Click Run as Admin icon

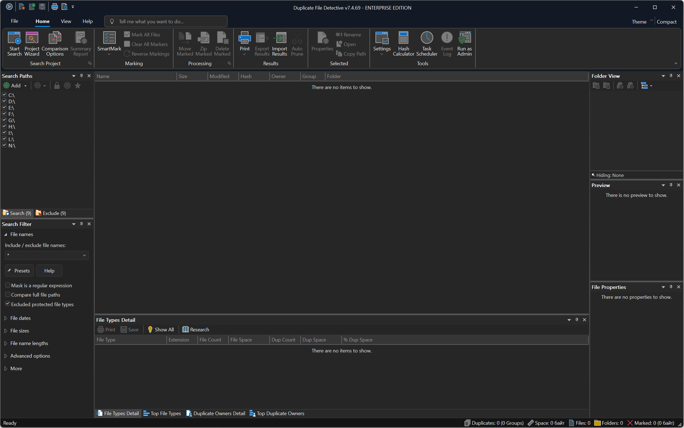coord(464,38)
